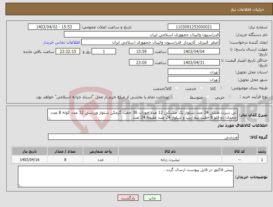The image size is (273, 207).
Task: Click the توضیحات خریدار text area
Action: click(126, 177)
